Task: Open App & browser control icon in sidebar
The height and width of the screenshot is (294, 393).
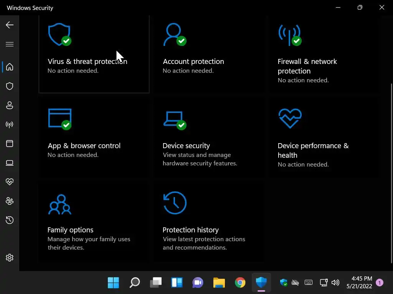Action: (x=10, y=144)
